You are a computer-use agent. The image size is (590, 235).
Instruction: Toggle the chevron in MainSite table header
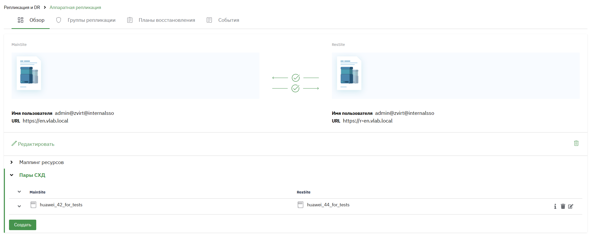19,192
